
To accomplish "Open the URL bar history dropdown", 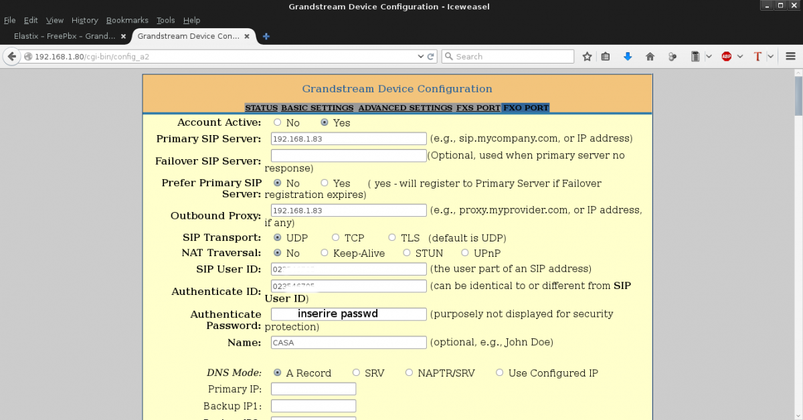I will coord(421,57).
